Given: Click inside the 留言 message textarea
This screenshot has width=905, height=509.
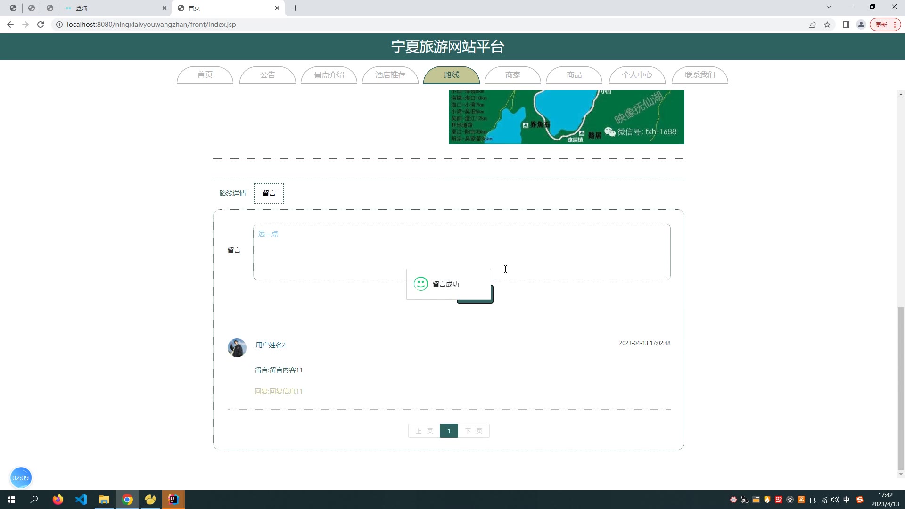Looking at the screenshot, I should pyautogui.click(x=462, y=252).
